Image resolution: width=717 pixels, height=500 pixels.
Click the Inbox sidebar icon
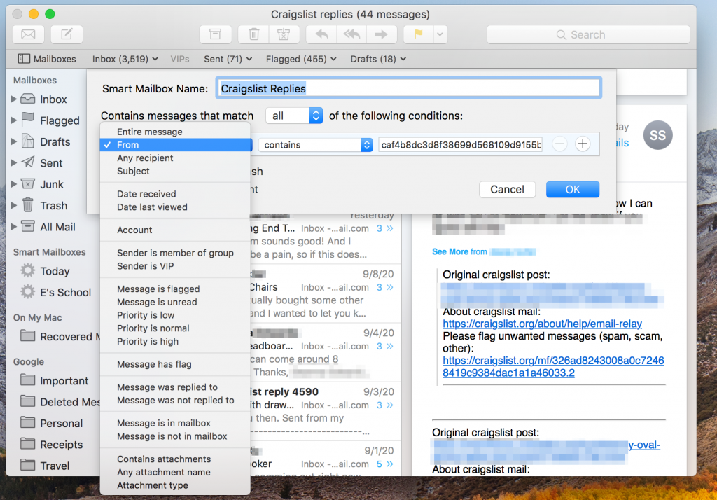(x=28, y=99)
